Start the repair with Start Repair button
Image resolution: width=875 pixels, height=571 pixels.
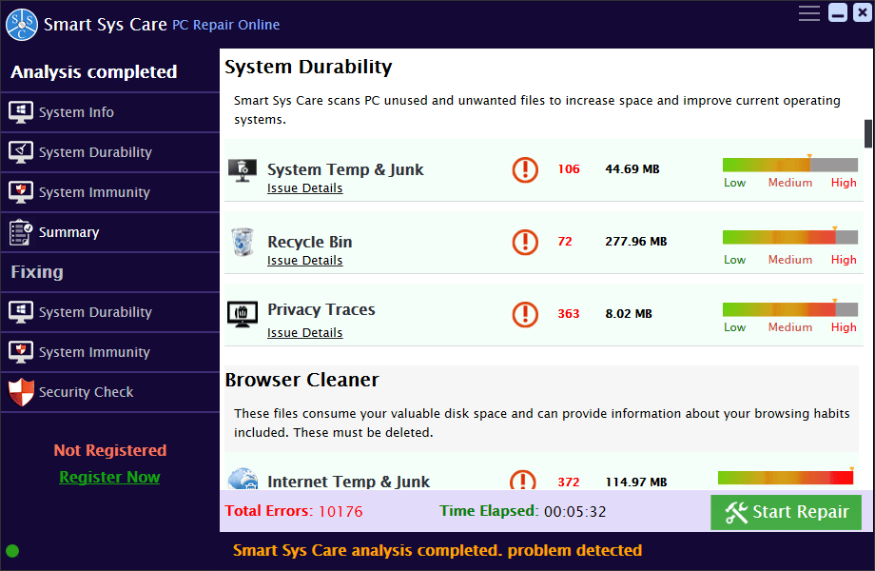(786, 512)
